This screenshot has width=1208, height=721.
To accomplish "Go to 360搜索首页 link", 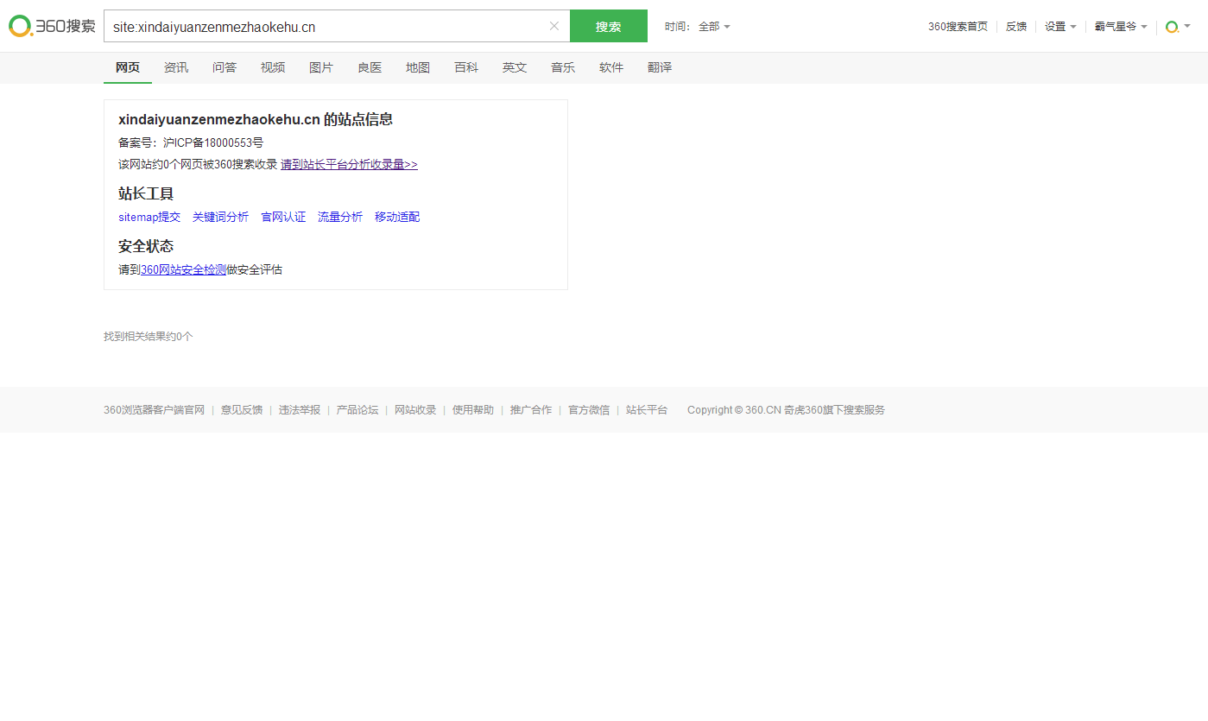I will [x=958, y=27].
